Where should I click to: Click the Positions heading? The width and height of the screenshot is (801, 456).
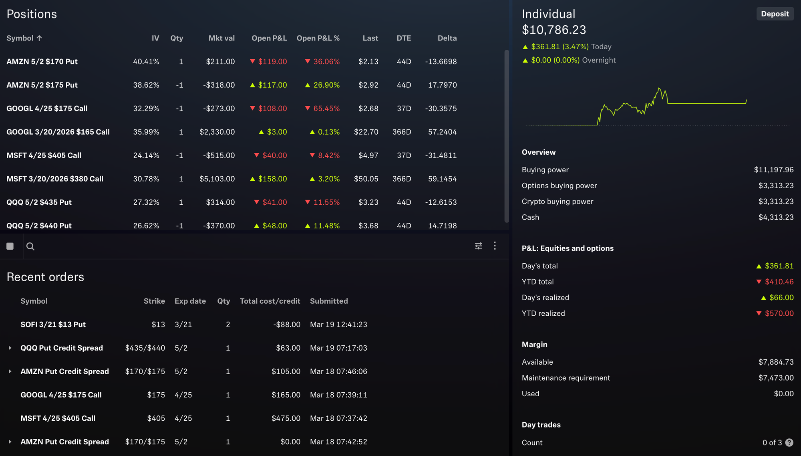pos(32,14)
